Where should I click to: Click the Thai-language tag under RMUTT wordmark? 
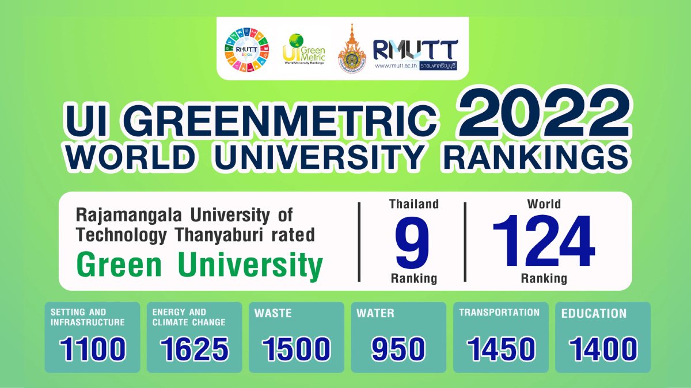tap(439, 66)
